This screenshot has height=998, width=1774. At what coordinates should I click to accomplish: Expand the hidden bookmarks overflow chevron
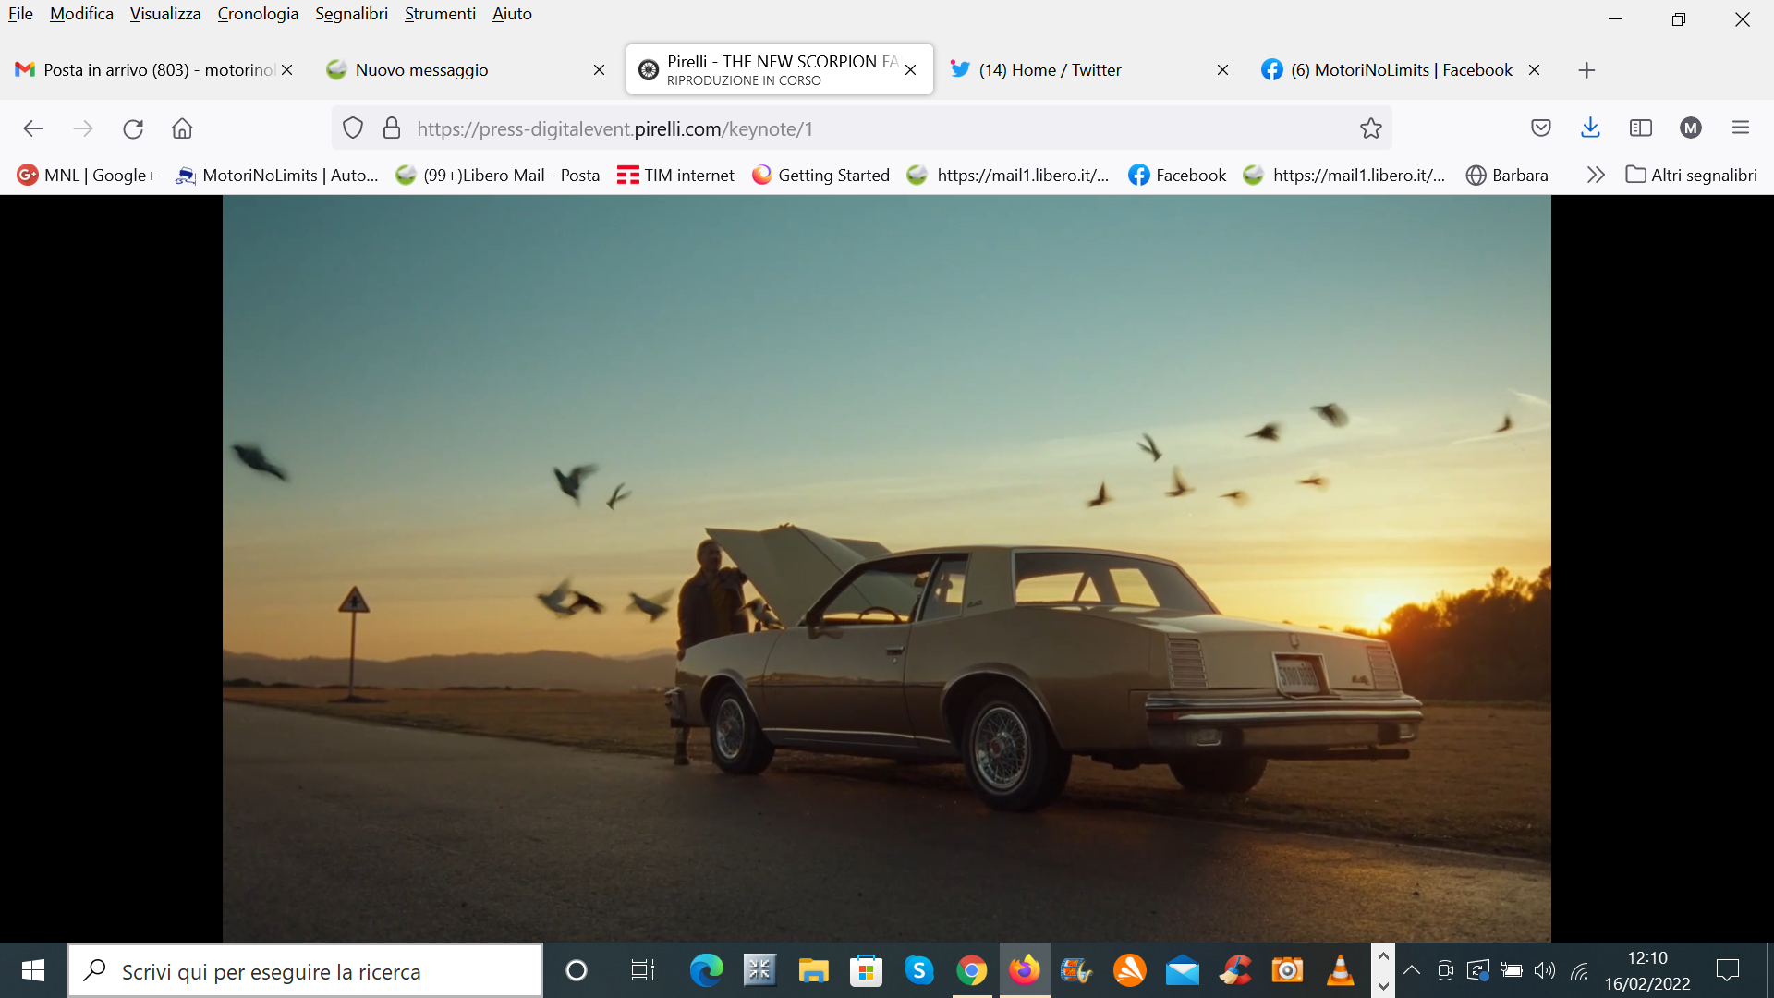click(1595, 175)
